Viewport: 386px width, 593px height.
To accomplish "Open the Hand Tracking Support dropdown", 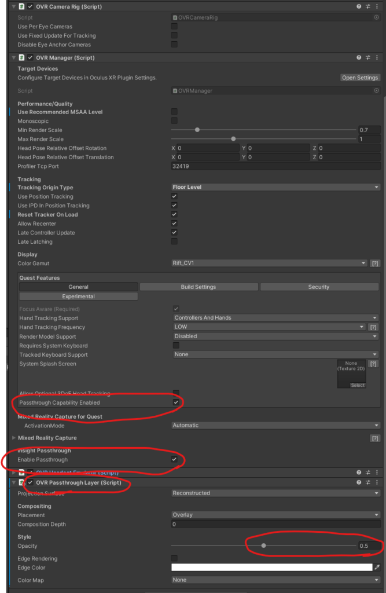I will (275, 318).
